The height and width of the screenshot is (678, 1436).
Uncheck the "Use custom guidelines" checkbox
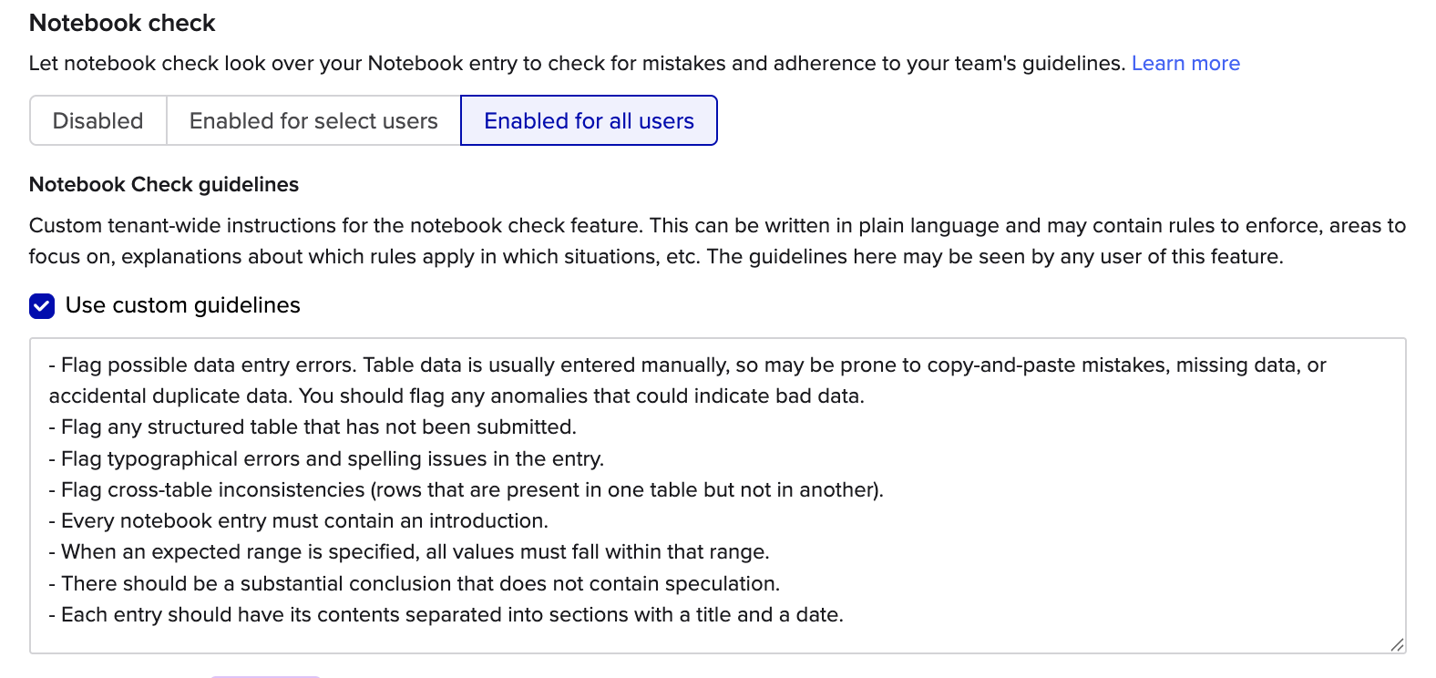(42, 306)
